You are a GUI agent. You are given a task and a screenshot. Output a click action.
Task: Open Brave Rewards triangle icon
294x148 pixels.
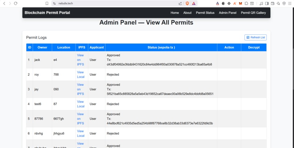(x=194, y=3)
